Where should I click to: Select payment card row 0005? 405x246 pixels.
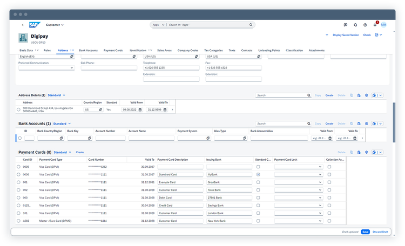tap(18, 167)
